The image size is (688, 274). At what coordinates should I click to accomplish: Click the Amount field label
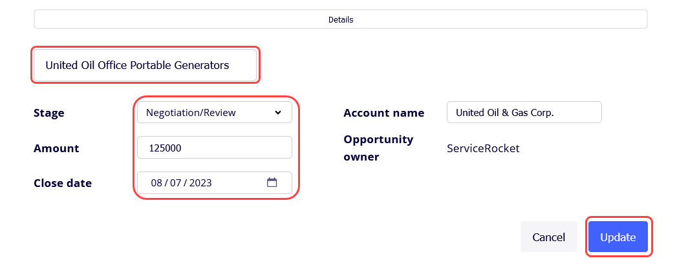pyautogui.click(x=56, y=148)
